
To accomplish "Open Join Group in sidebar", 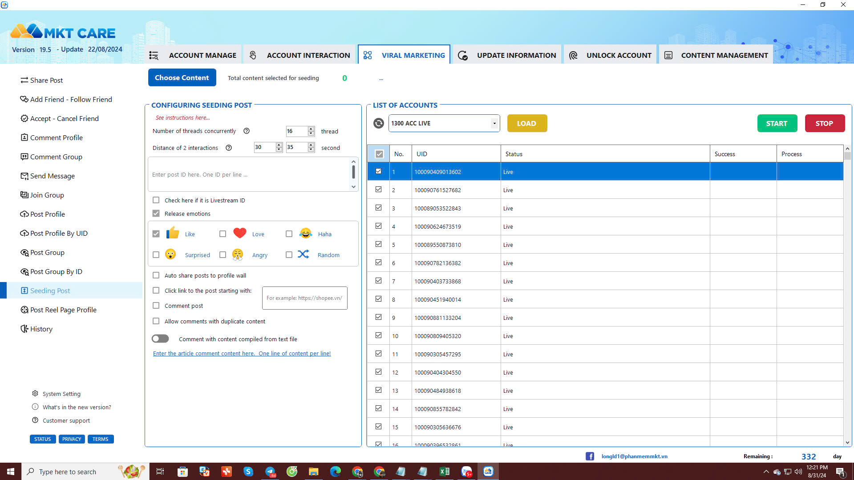I will (42, 195).
